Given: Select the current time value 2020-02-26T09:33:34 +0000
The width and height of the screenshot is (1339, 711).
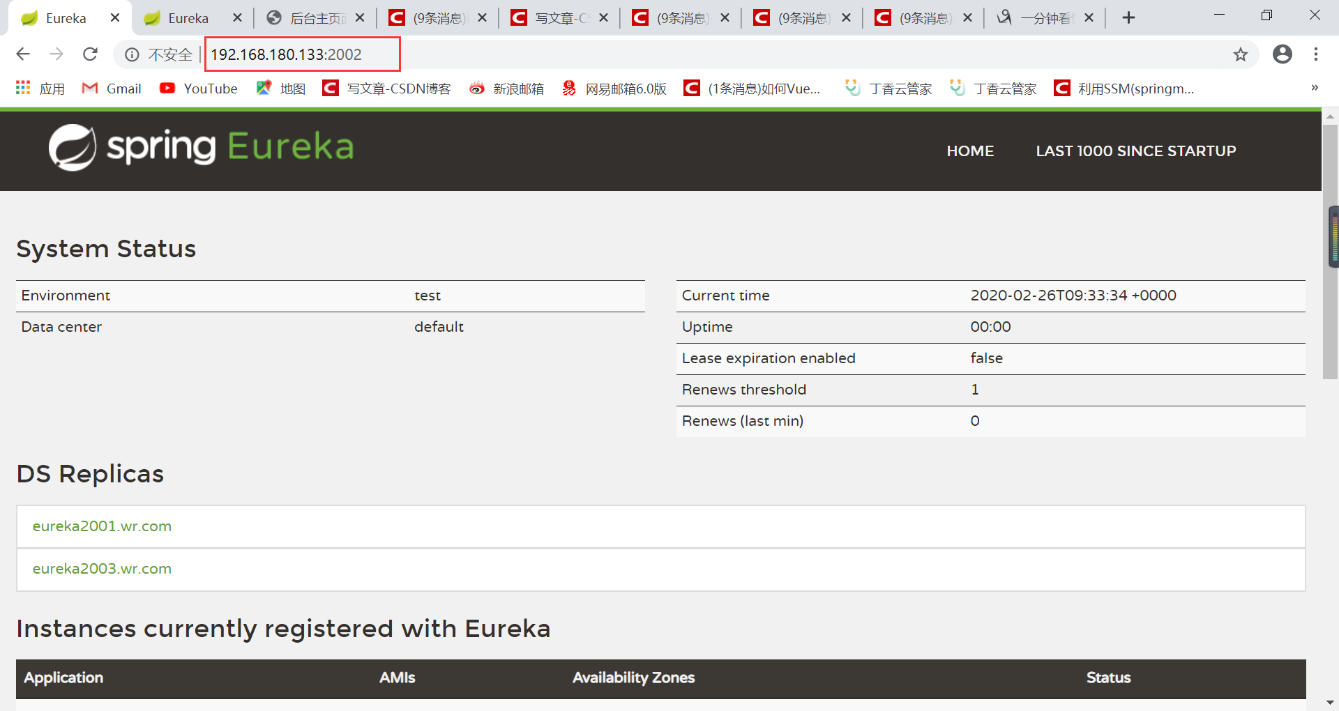Looking at the screenshot, I should [1073, 296].
